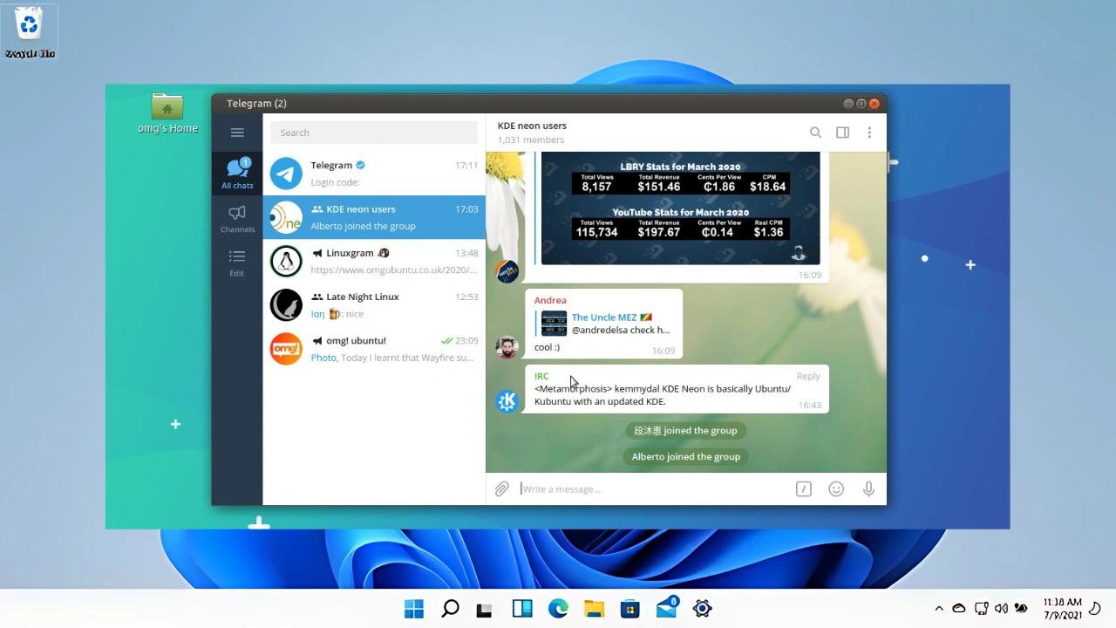Screen dimensions: 1116x628
Task: Open the Late Night Linux group
Action: point(374,304)
